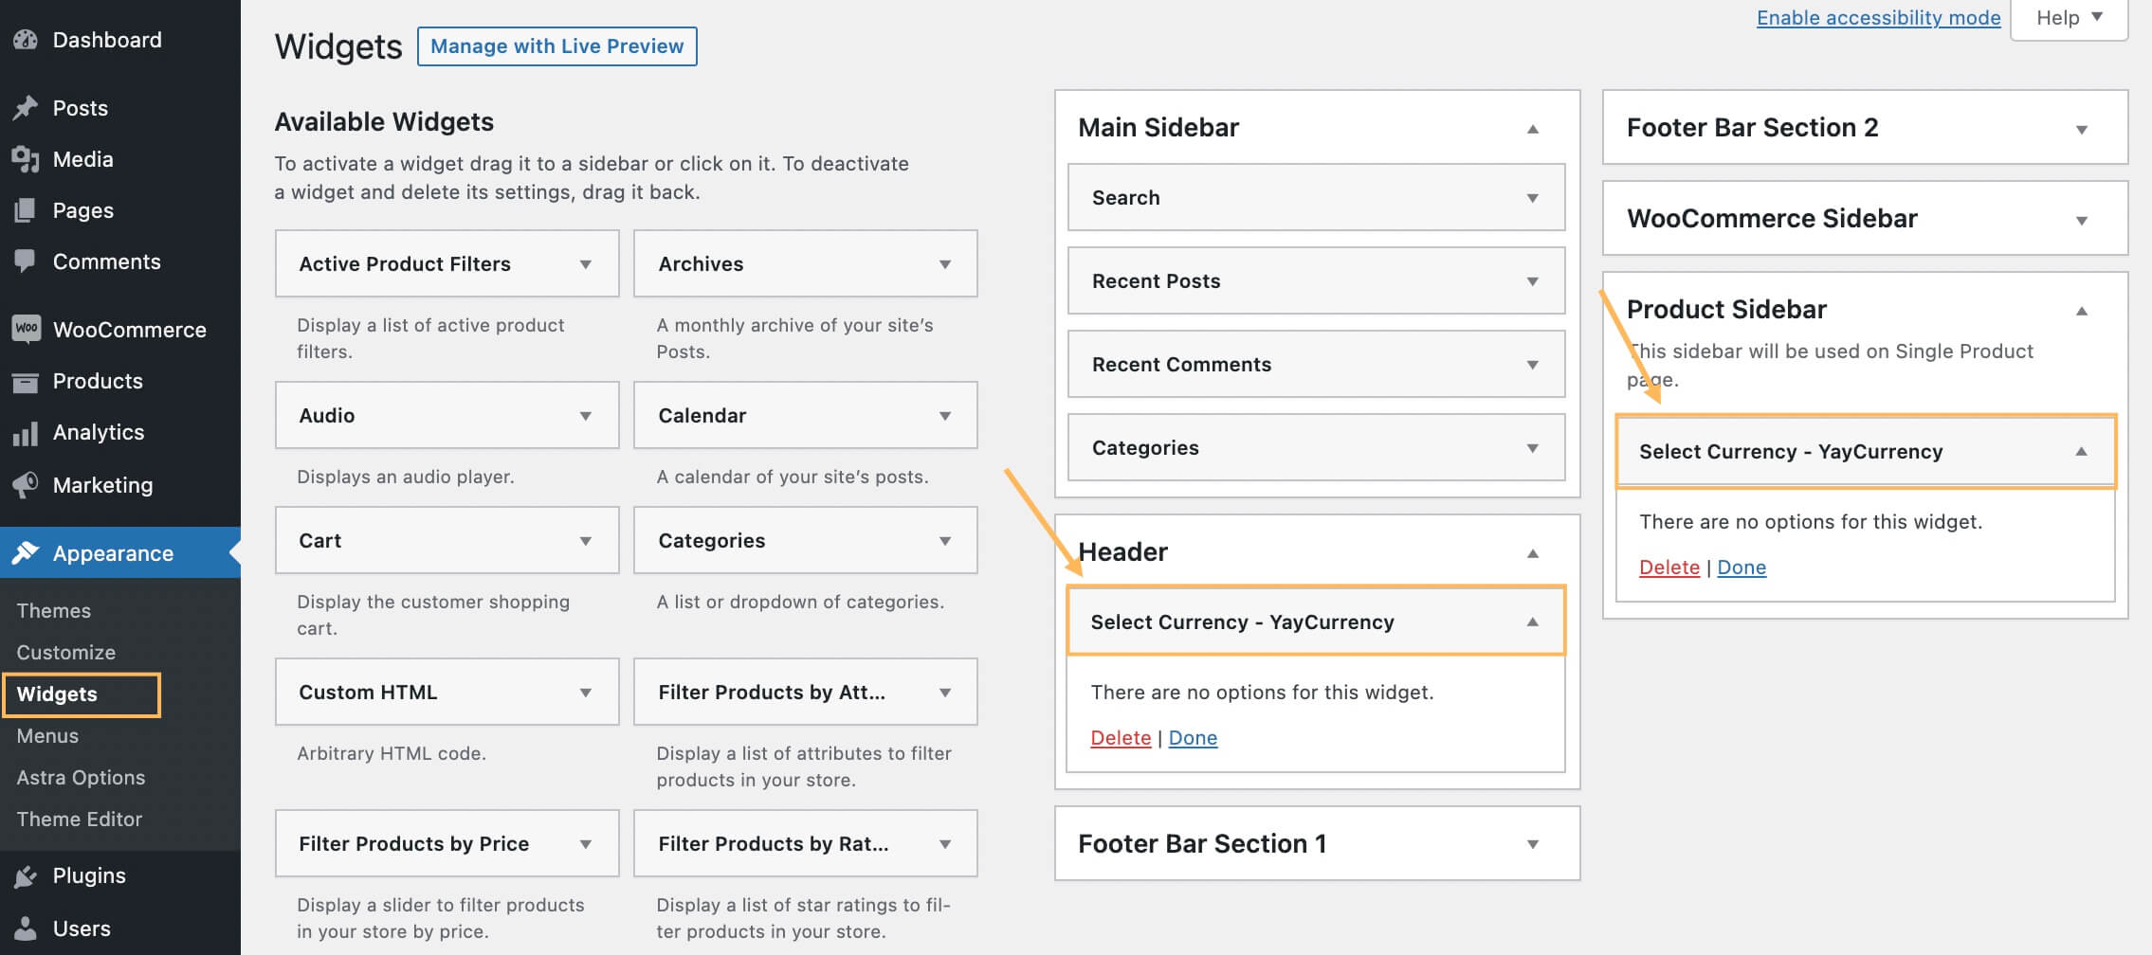2152x955 pixels.
Task: Click Manage with Live Preview button
Action: coord(557,46)
